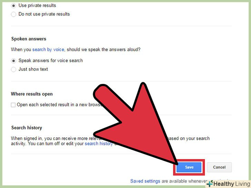Screen dimensions: 251x188
Task: Click the green cross Healthy Living icon
Action: point(210,184)
